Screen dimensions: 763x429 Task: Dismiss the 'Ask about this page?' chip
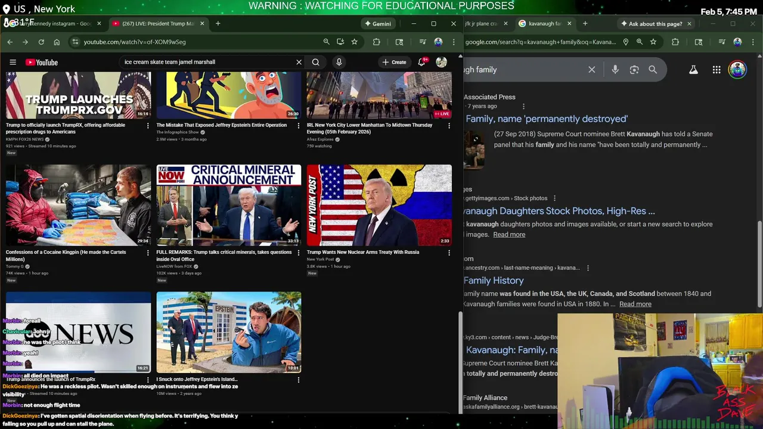click(689, 24)
